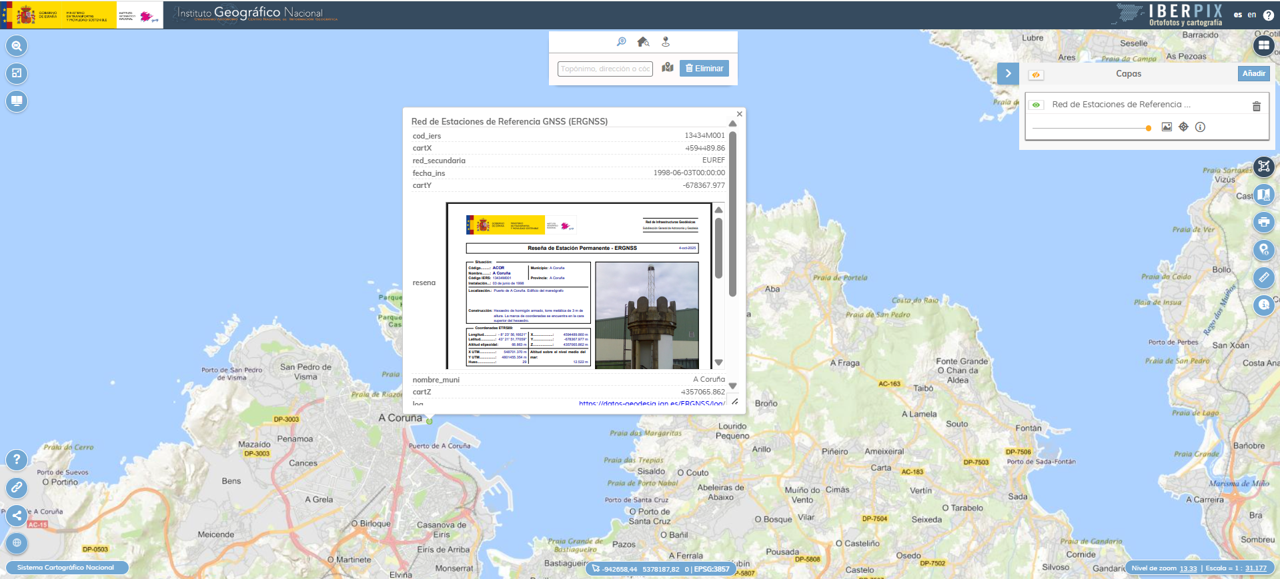Viewport: 1280px width, 579px height.
Task: Open the share map button
Action: [17, 515]
